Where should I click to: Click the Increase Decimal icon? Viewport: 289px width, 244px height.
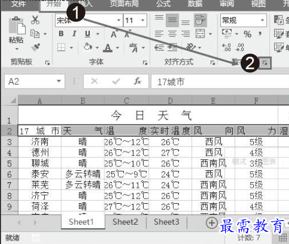(227, 48)
